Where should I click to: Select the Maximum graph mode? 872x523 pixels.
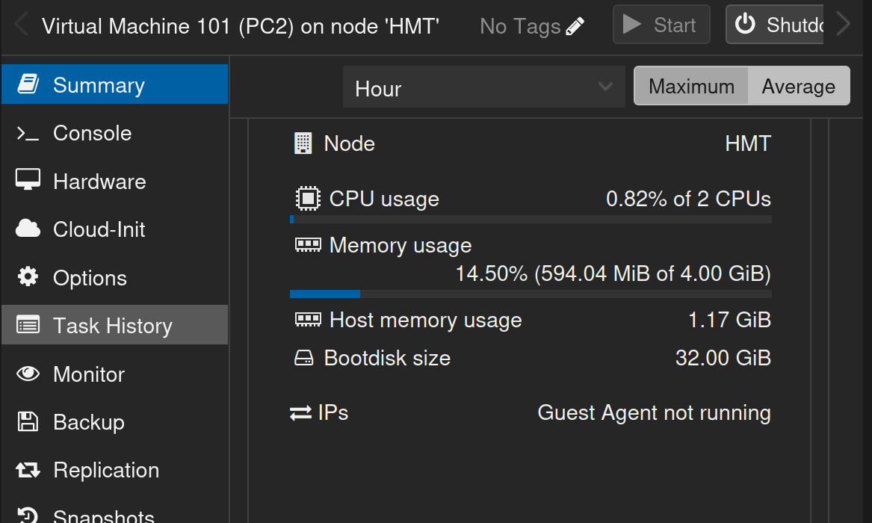click(x=691, y=86)
